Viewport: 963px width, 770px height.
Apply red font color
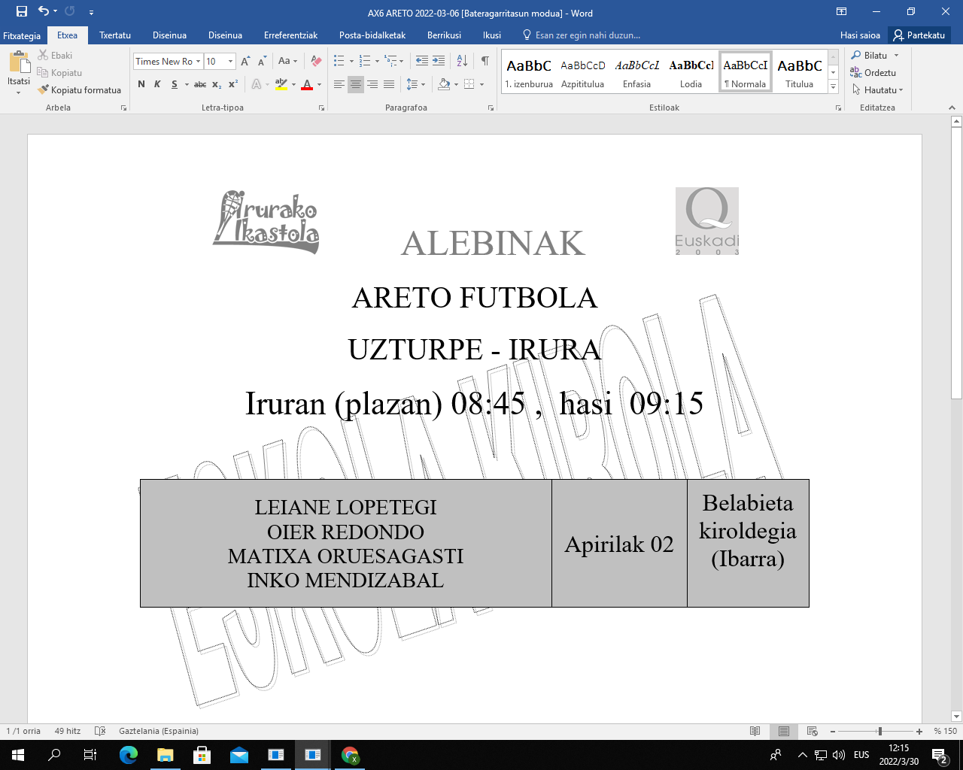(307, 84)
